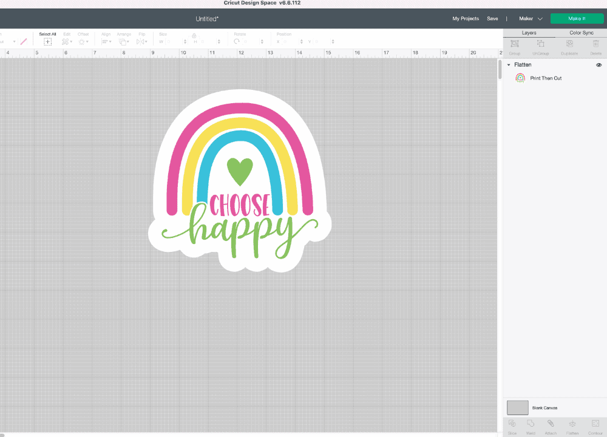
Task: Select the Slice tool
Action: [512, 424]
